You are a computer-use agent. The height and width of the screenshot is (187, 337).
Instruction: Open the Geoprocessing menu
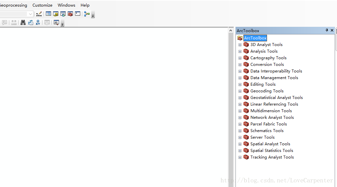click(13, 5)
